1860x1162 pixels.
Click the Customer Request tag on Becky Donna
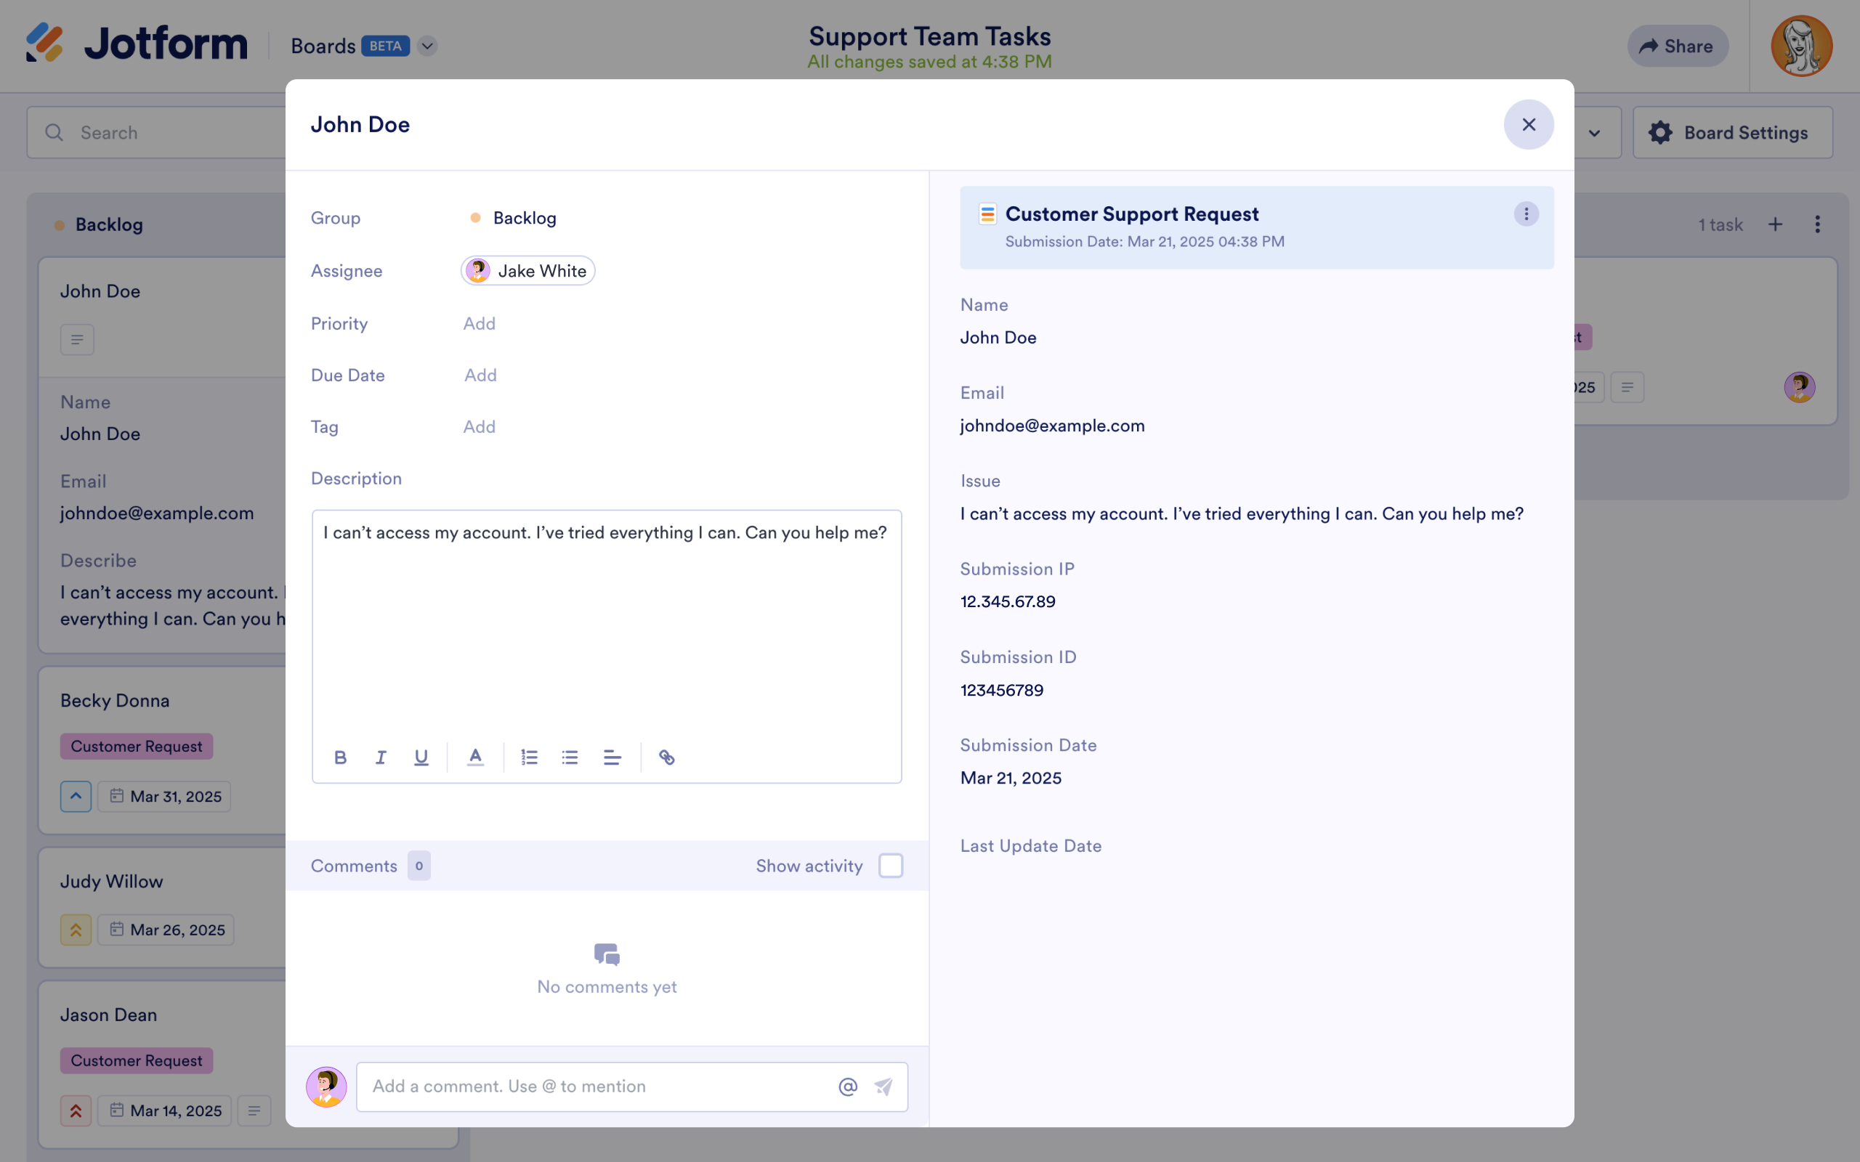coord(137,747)
